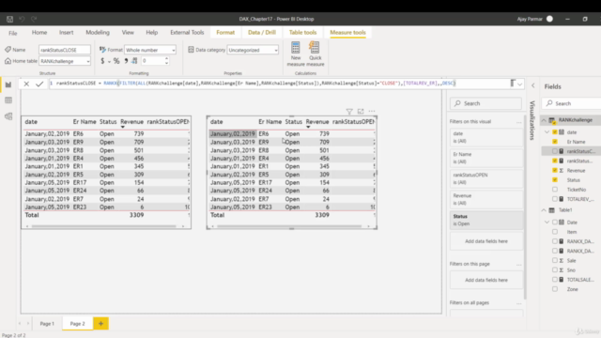Viewport: 601px width, 338px height.
Task: Open options ellipsis for Filters on all pages
Action: coord(519,303)
